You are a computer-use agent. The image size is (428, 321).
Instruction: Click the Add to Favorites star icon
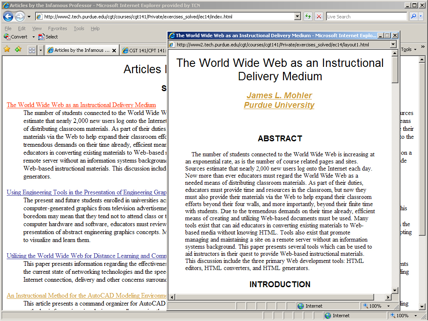click(18, 49)
